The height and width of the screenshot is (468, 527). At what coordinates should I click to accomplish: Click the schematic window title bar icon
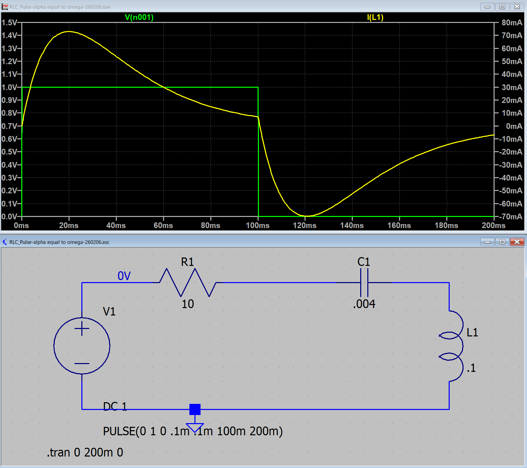point(5,242)
